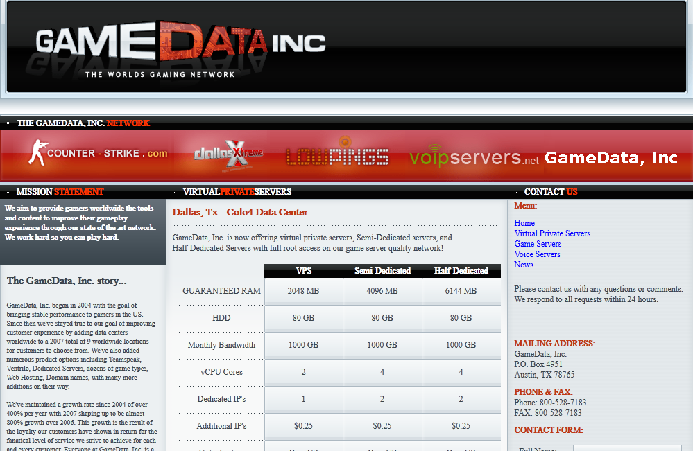Click the Additional IP's row label

coord(221,426)
